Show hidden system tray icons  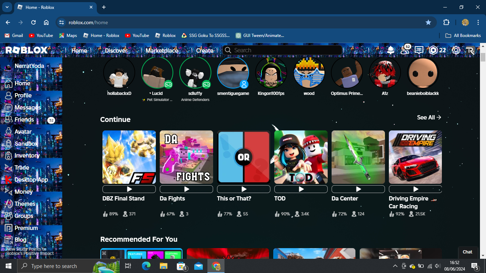coord(395,266)
